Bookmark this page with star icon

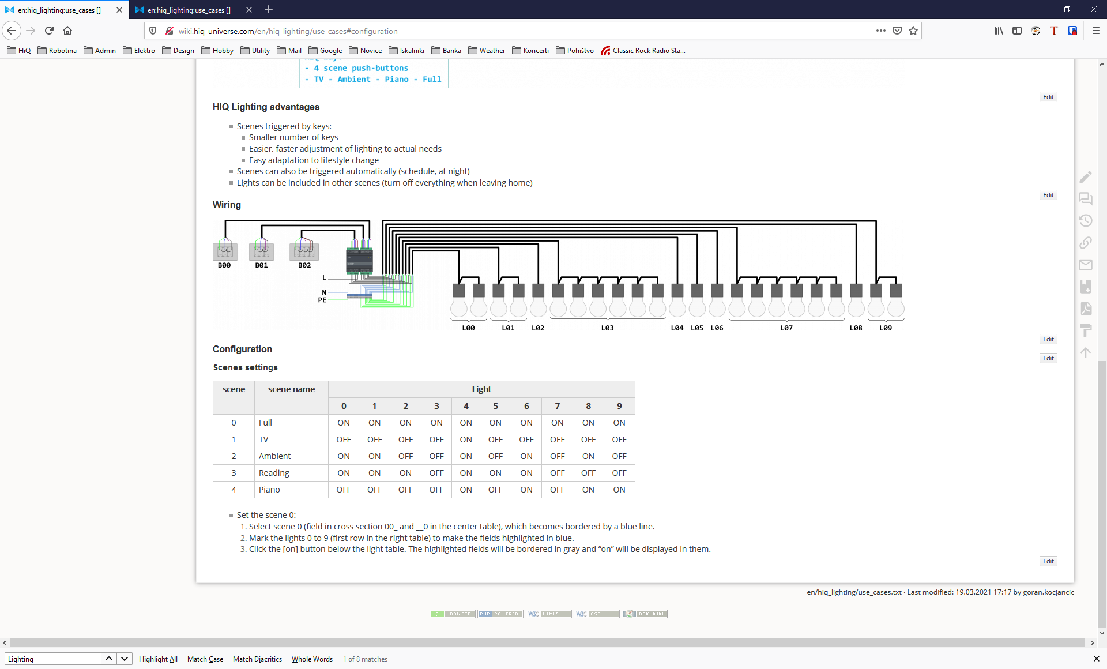(x=913, y=31)
